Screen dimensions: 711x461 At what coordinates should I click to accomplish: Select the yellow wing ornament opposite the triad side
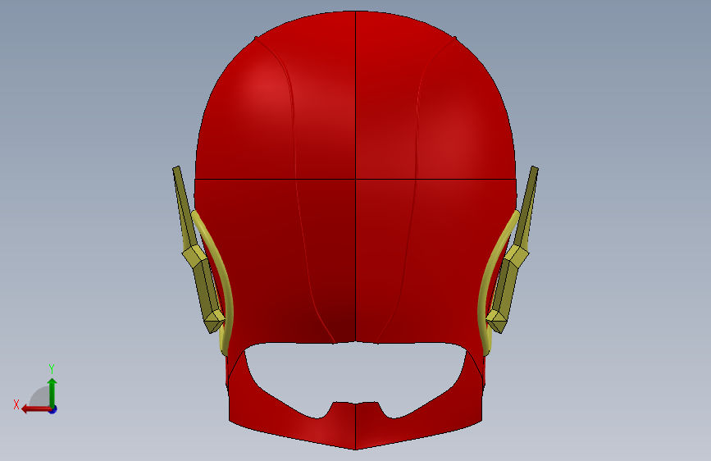point(516,254)
